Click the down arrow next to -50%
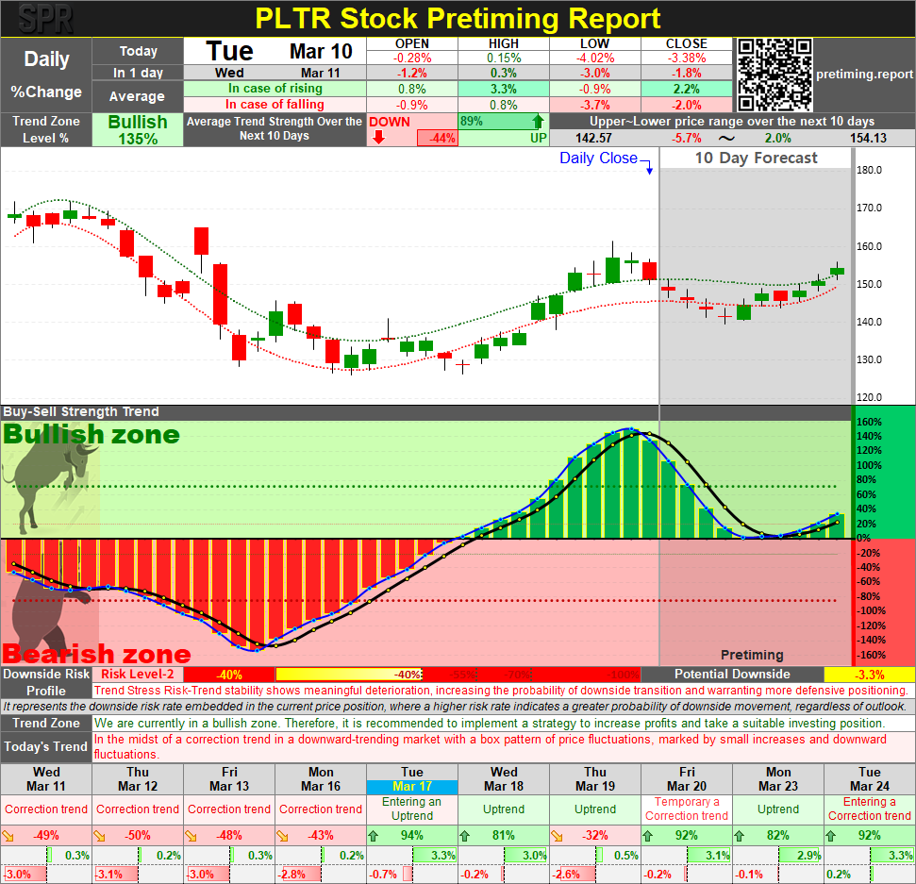This screenshot has height=884, width=916. click(100, 836)
